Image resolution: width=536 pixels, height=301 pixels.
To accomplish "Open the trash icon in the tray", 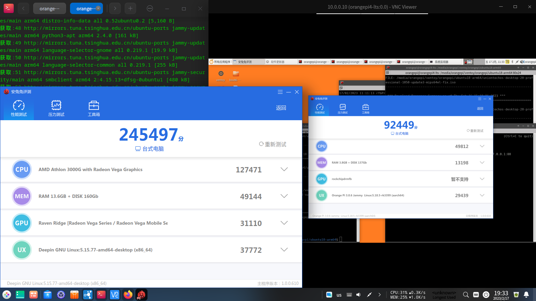I will pos(516,295).
